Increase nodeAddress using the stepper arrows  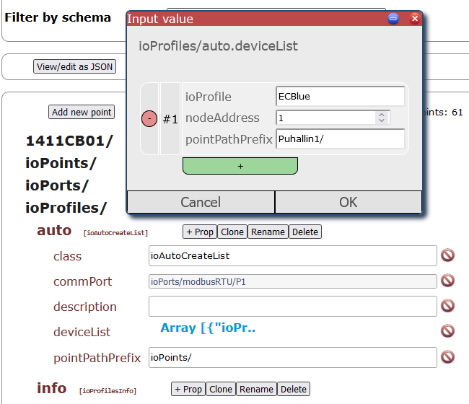pos(382,114)
